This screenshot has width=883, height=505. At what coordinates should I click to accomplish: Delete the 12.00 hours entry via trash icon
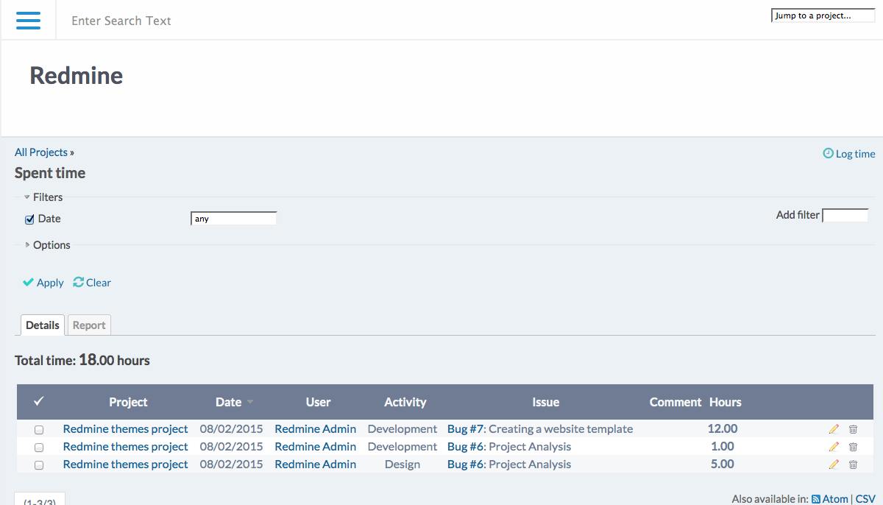click(x=853, y=428)
